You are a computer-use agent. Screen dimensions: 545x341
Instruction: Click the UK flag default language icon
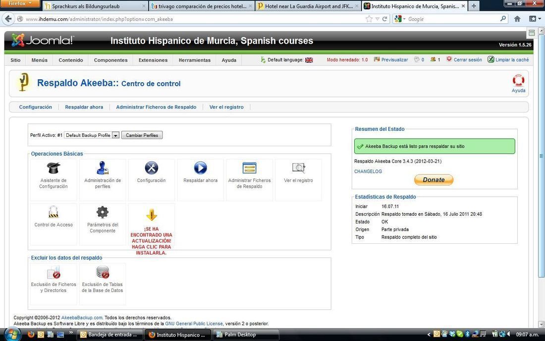point(309,60)
